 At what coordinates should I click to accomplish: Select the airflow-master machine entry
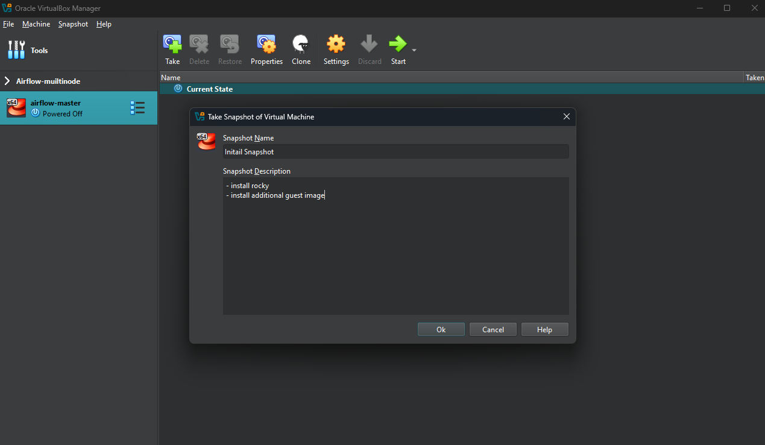click(78, 108)
